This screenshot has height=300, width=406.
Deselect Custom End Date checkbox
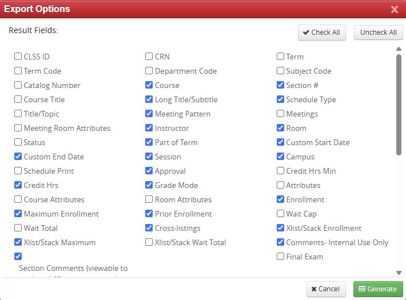(x=18, y=157)
